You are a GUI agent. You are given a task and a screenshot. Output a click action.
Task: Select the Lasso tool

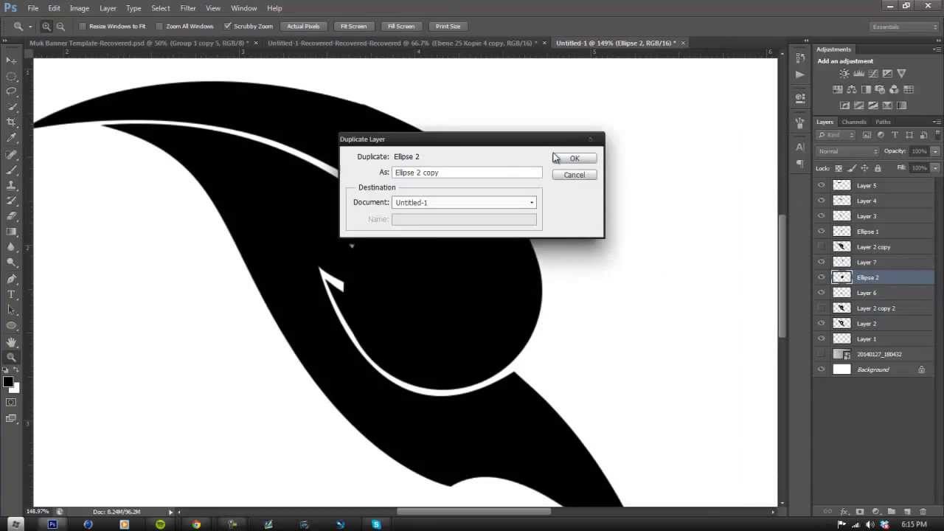click(x=11, y=91)
